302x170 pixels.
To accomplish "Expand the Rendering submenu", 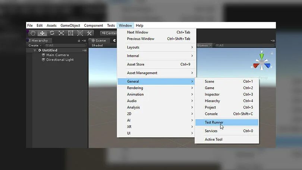I will (156, 88).
